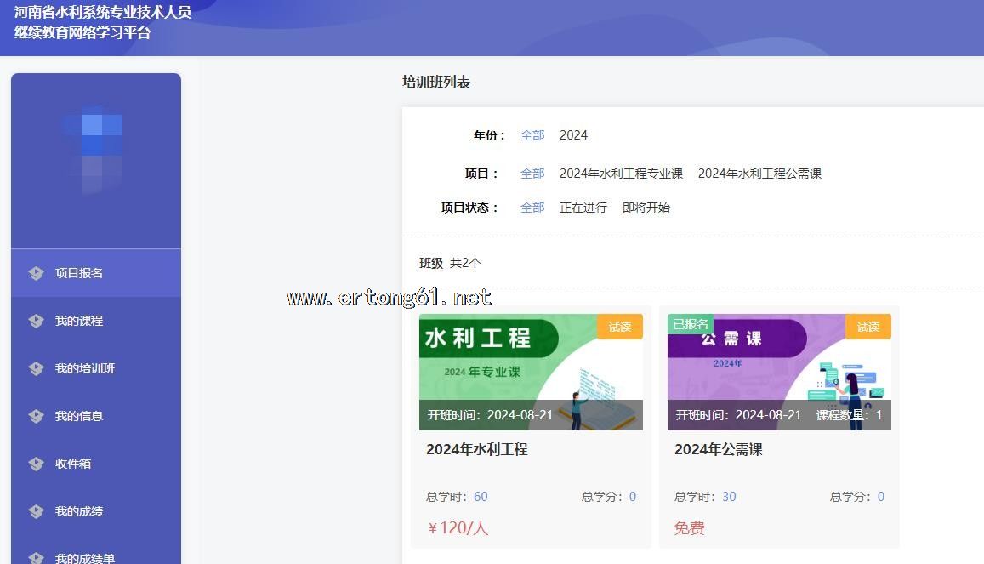Click the icon beside 项目报名
Viewport: 984px width, 564px height.
[36, 273]
